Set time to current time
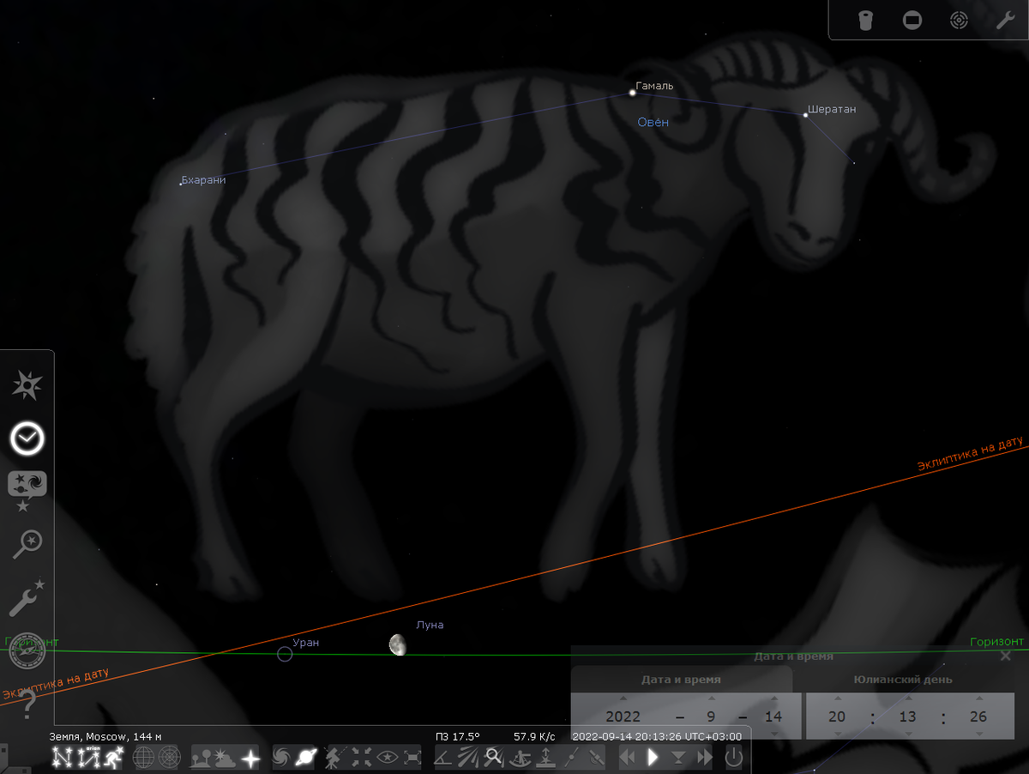Image resolution: width=1029 pixels, height=774 pixels. [678, 757]
